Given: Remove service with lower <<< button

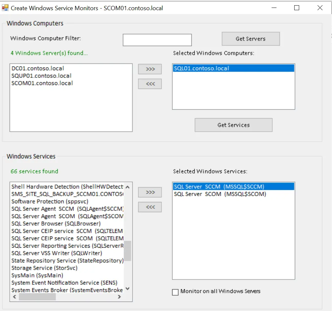Looking at the screenshot, I should tap(150, 207).
